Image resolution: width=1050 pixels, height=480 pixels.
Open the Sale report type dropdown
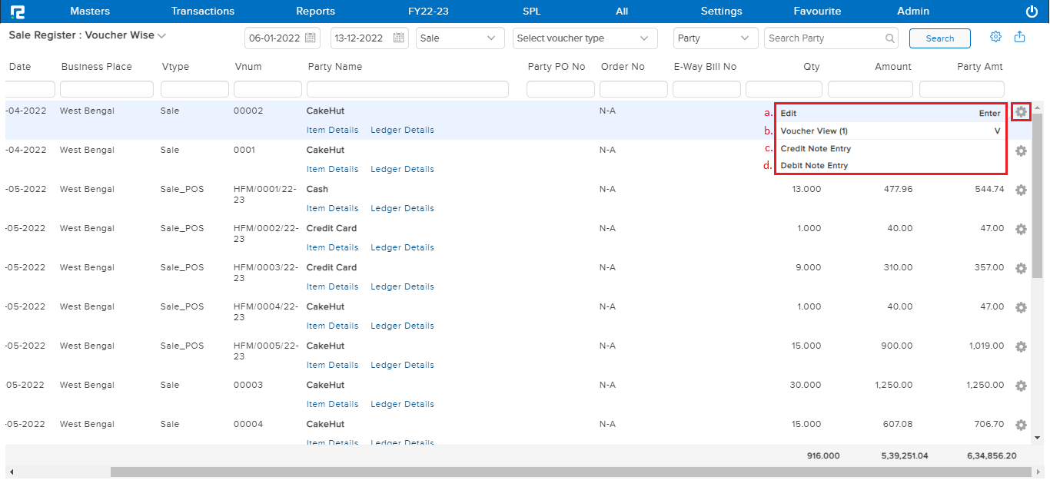[460, 38]
